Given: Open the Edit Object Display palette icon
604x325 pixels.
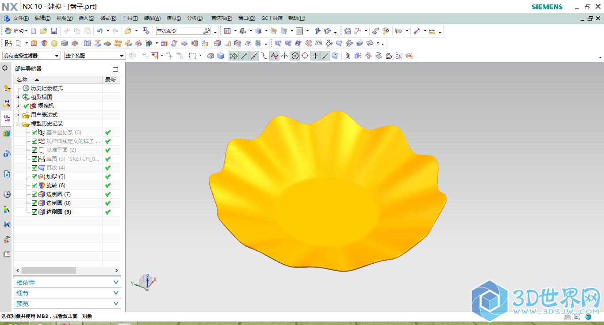Looking at the screenshot, I should 386,31.
